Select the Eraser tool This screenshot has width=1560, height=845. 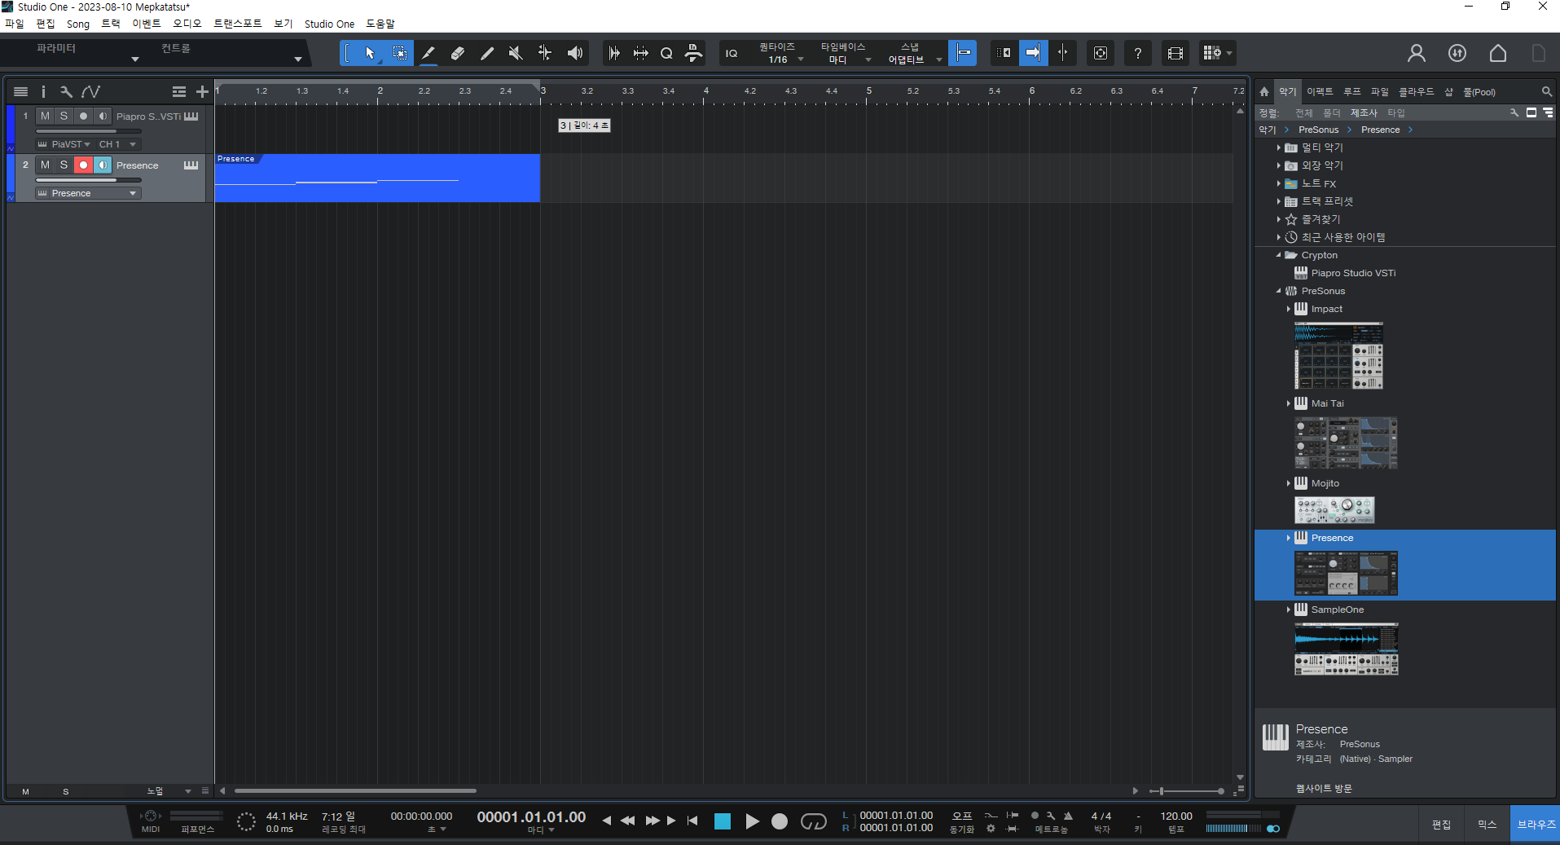[458, 53]
